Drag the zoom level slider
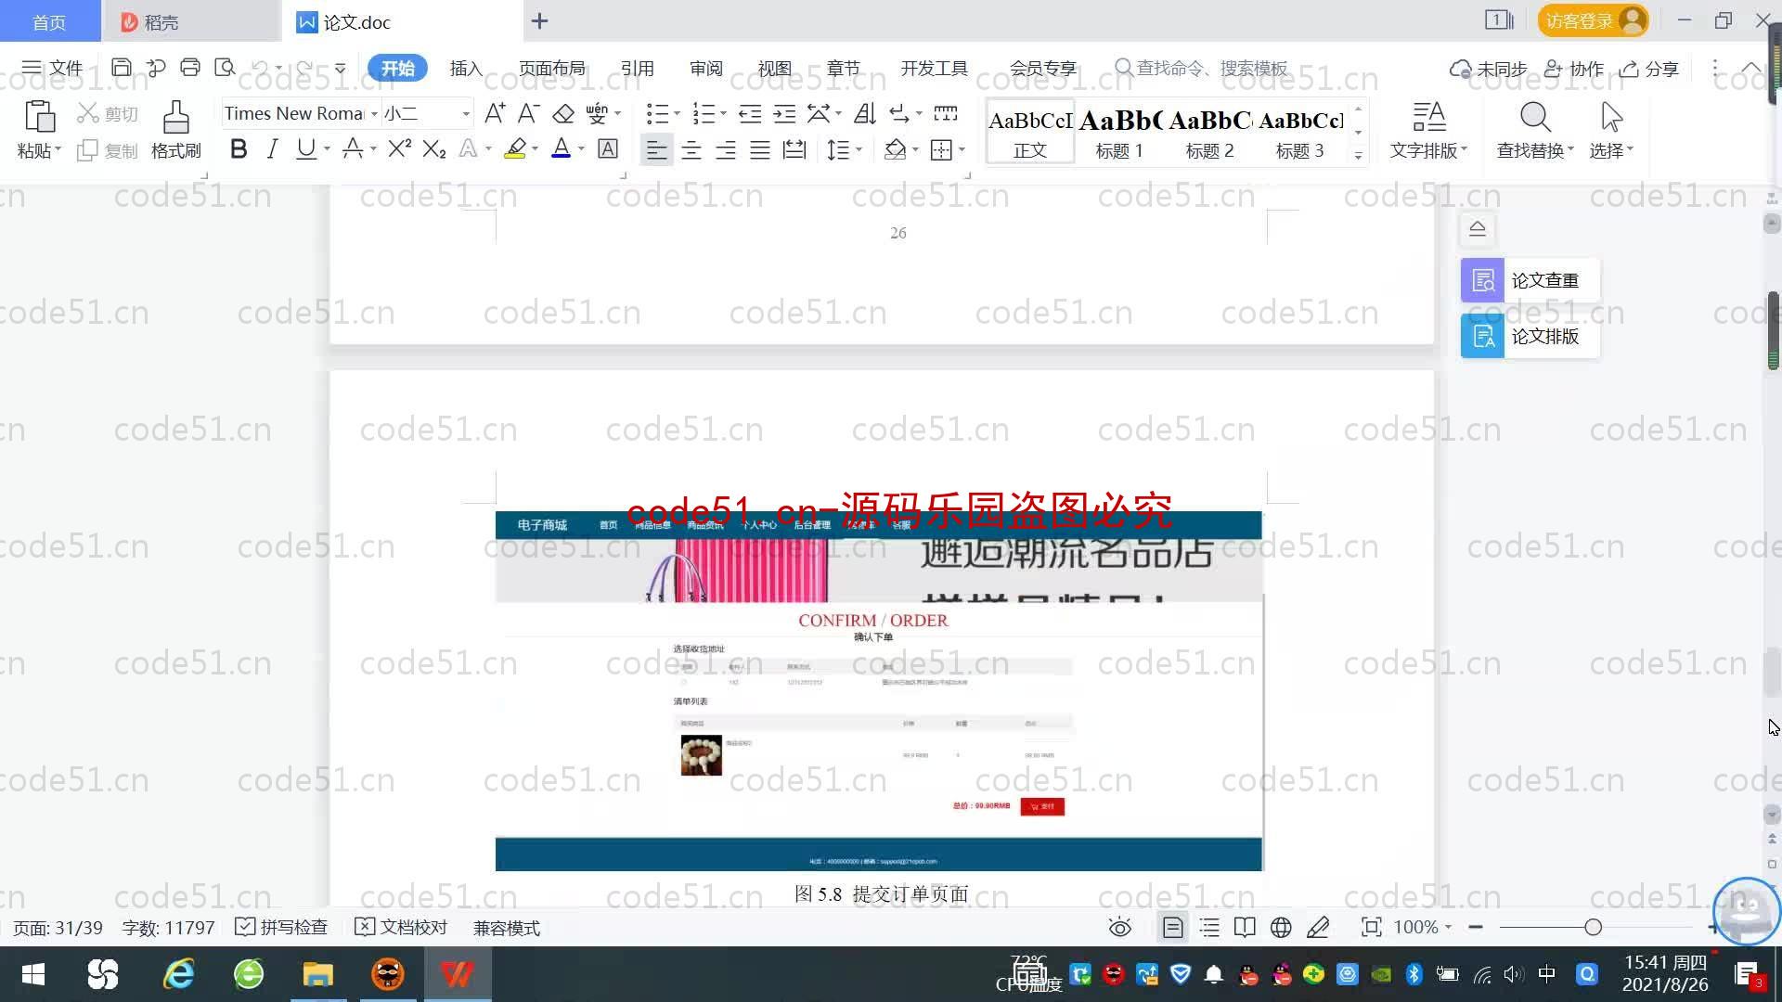Viewport: 1782px width, 1002px height. click(x=1594, y=926)
